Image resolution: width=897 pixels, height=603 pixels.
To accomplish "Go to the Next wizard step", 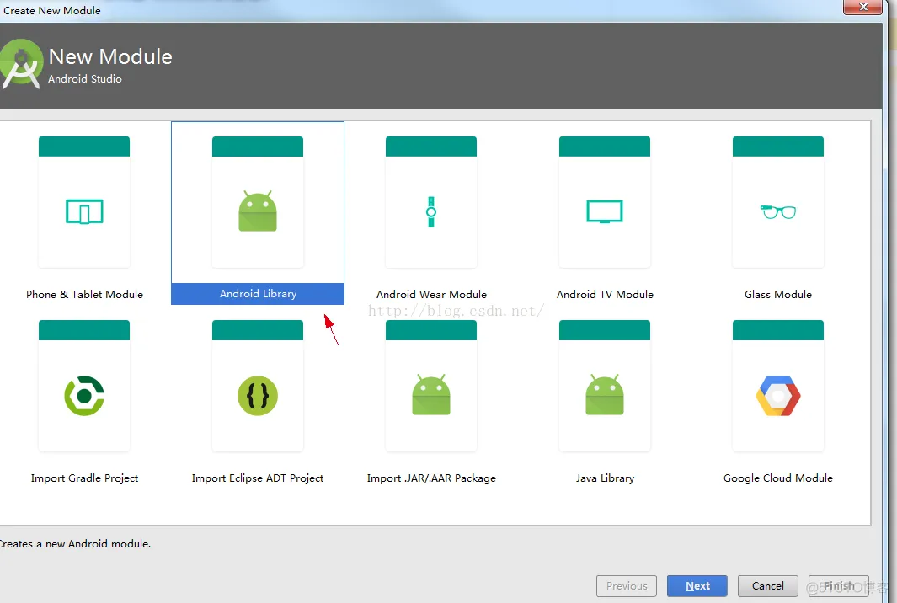I will pyautogui.click(x=697, y=586).
